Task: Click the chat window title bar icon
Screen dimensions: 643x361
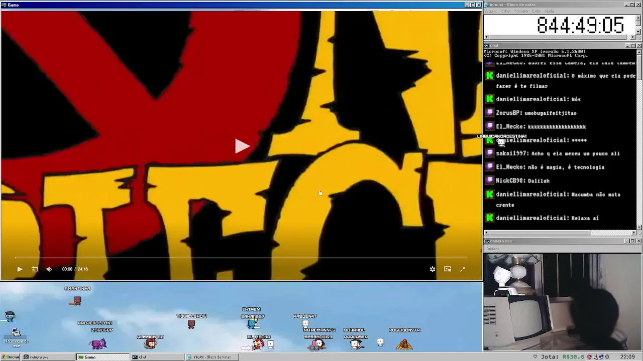Action: point(487,46)
